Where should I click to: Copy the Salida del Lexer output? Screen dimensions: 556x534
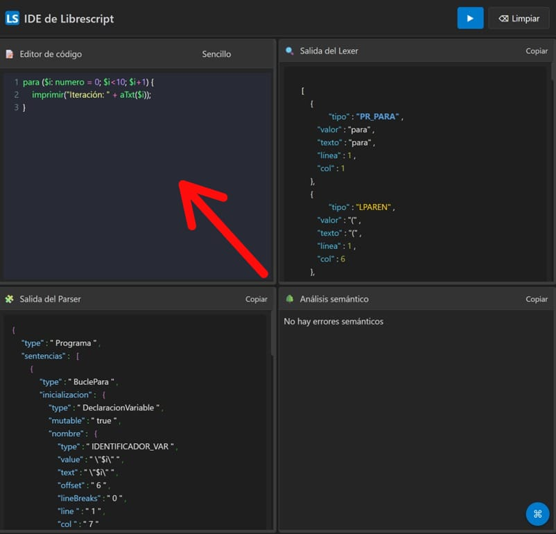click(537, 51)
